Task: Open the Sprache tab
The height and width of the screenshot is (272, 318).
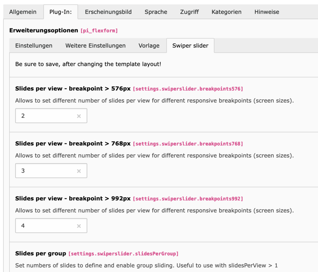Action: coord(156,12)
